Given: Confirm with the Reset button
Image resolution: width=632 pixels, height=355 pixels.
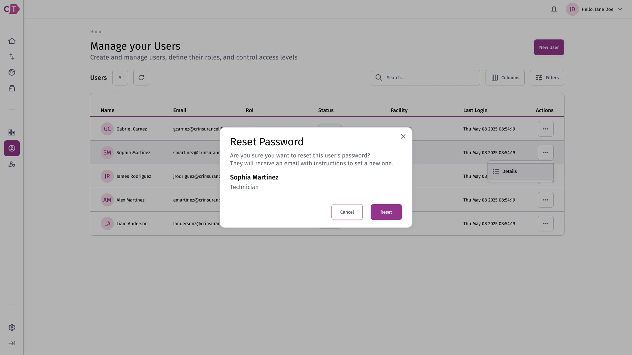Looking at the screenshot, I should click(386, 212).
